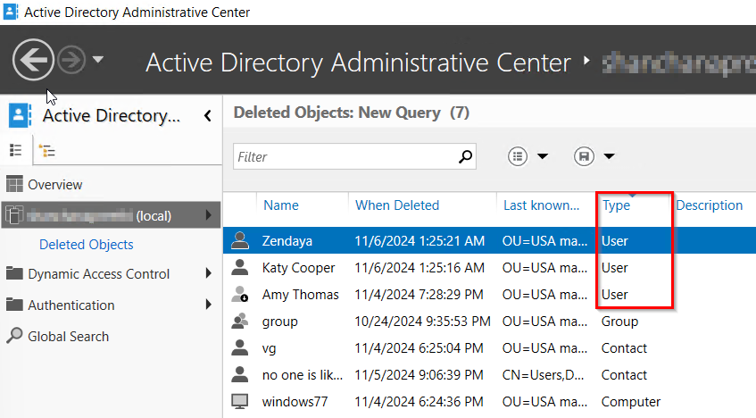Click the save query disk icon
This screenshot has width=756, height=418.
point(585,156)
